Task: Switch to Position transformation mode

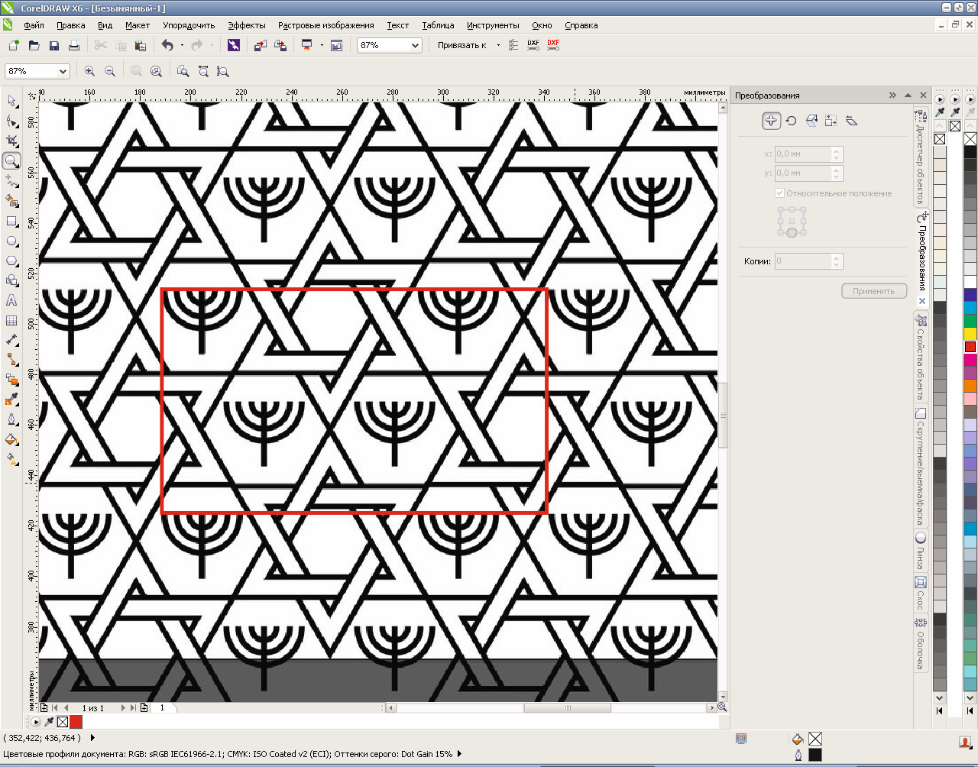Action: tap(771, 121)
